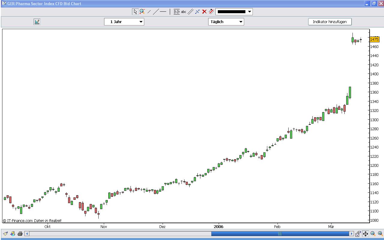Activate the four-arrow pan tool
384x240 pixels.
[365, 234]
